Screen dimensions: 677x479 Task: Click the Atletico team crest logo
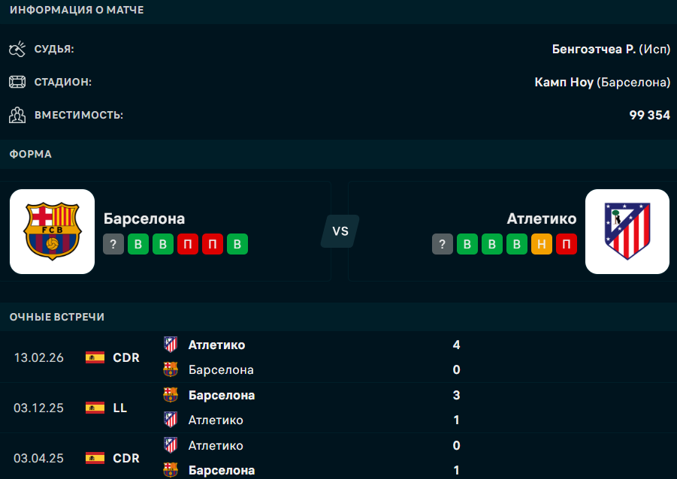coord(627,231)
